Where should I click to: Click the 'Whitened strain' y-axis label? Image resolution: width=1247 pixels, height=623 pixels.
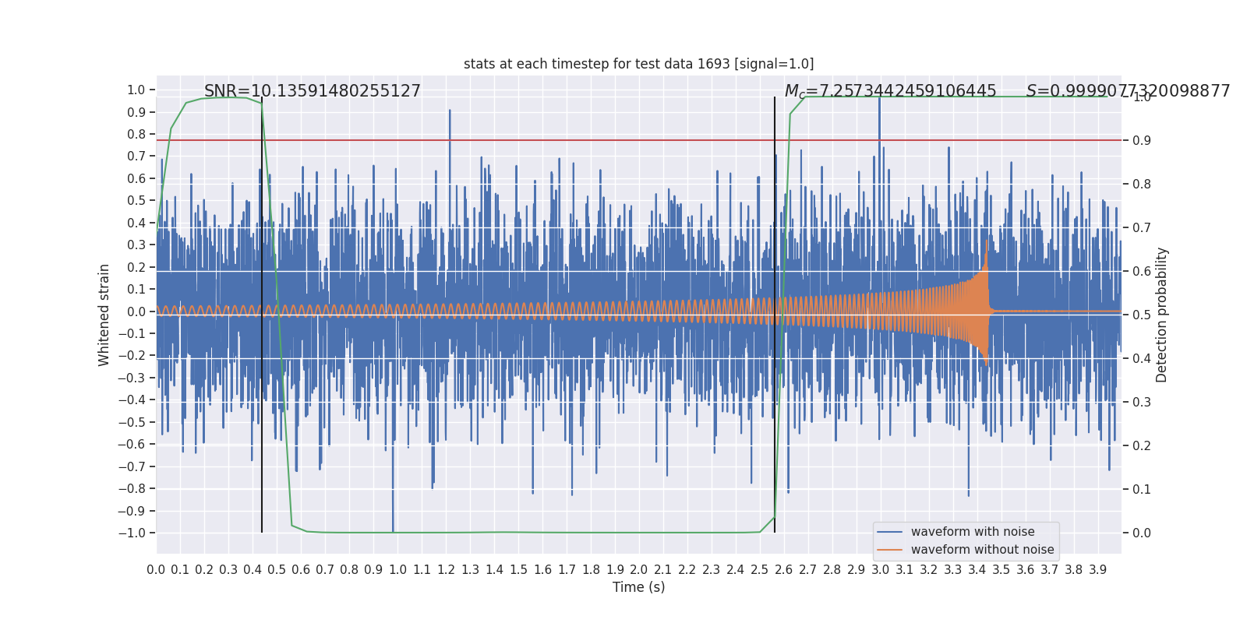pyautogui.click(x=104, y=315)
